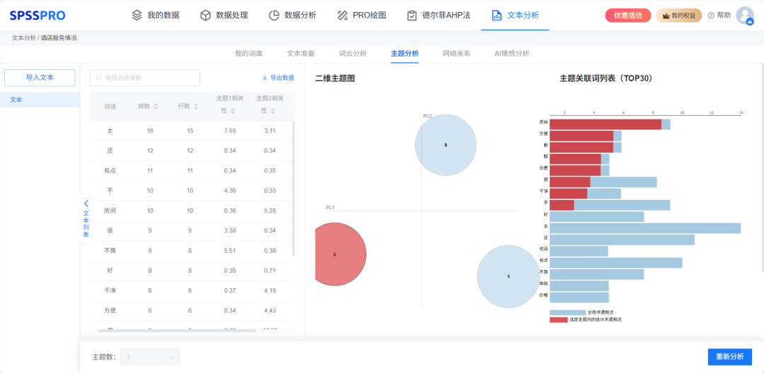
Task: Click the search magnifier icon
Action: click(99, 78)
